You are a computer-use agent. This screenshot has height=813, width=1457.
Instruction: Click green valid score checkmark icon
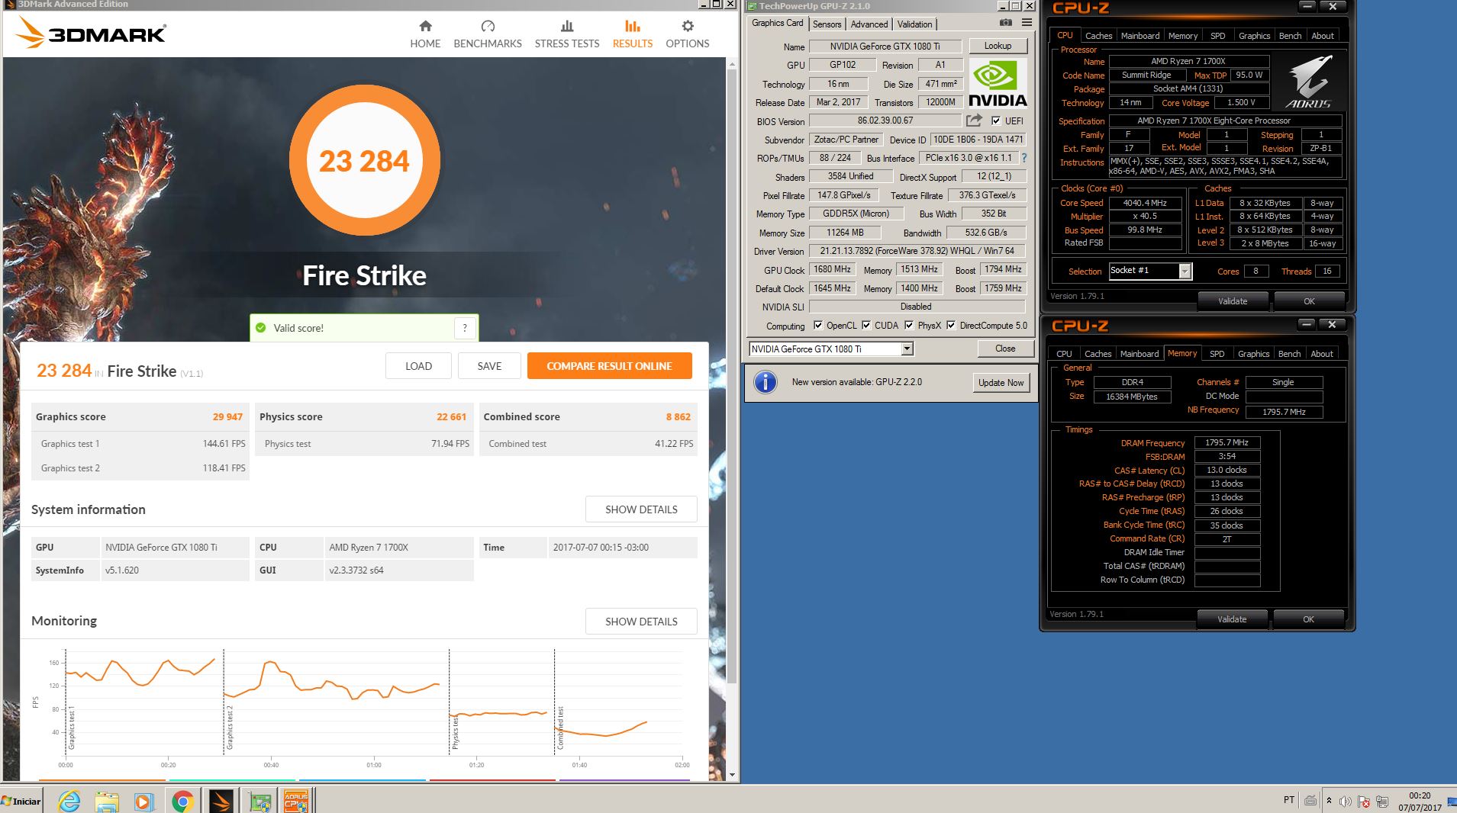point(261,328)
